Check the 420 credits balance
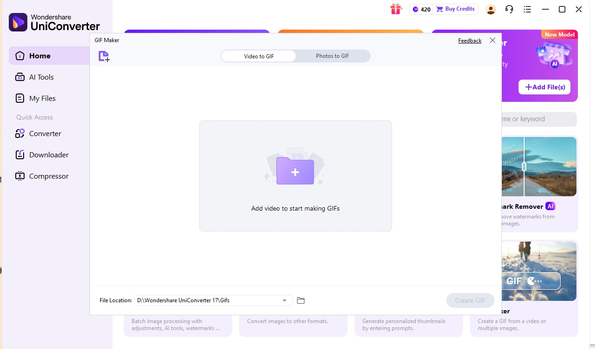Screen dimensions: 595x349 (421, 9)
